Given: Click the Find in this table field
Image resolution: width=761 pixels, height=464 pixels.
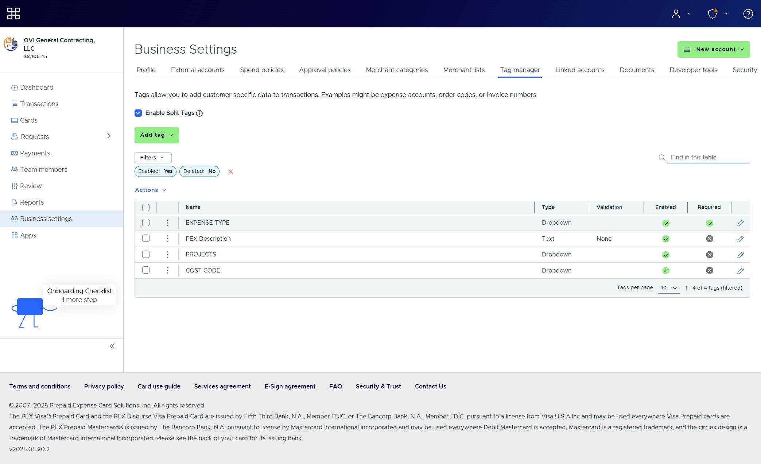Looking at the screenshot, I should coord(708,157).
